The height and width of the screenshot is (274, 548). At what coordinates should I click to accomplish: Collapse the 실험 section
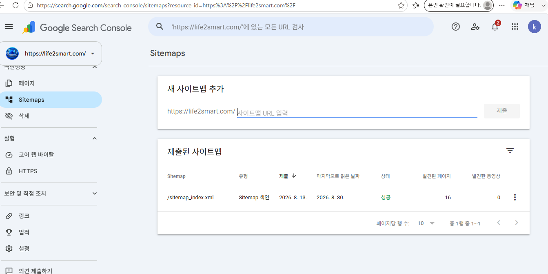click(x=95, y=138)
